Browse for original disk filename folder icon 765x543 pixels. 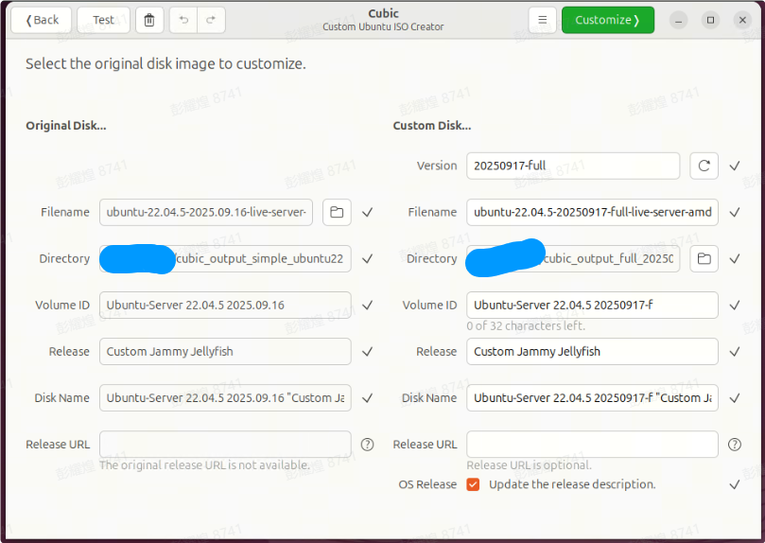[337, 212]
